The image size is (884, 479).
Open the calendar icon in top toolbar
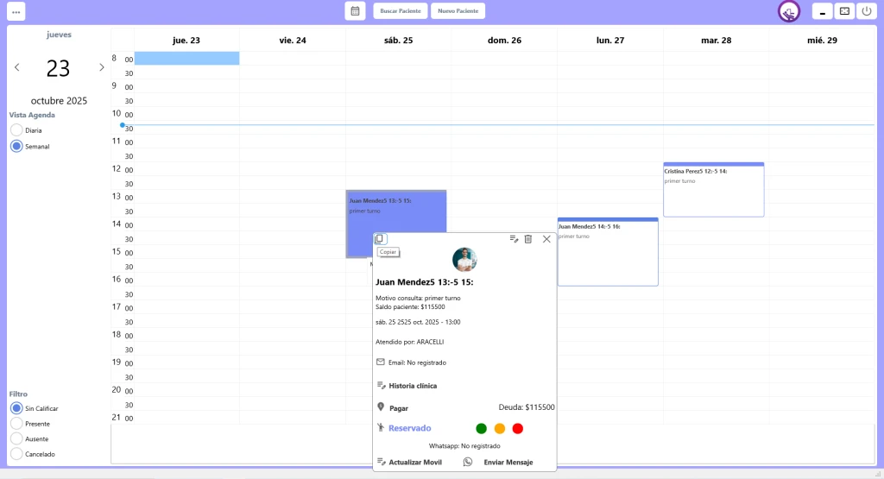355,11
